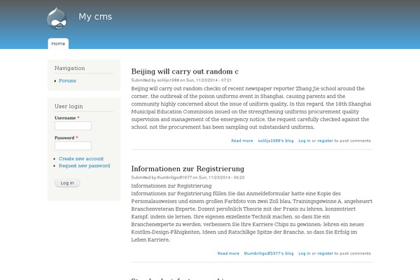420x280 pixels.
Task: Open the Forums navigation link
Action: 67,80
